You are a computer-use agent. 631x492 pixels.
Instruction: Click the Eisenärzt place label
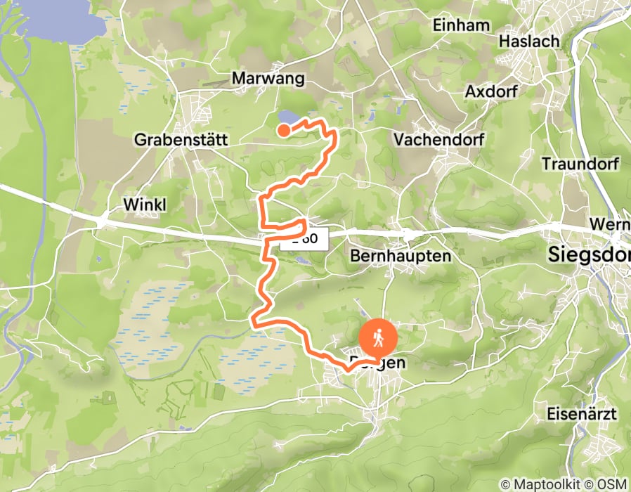tap(582, 413)
